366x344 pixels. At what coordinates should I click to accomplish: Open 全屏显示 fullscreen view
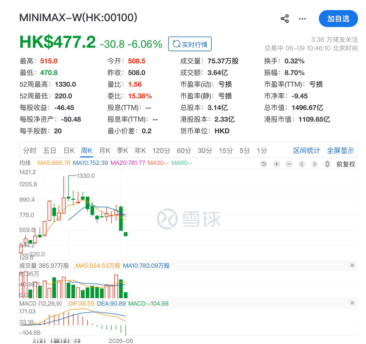tap(340, 151)
